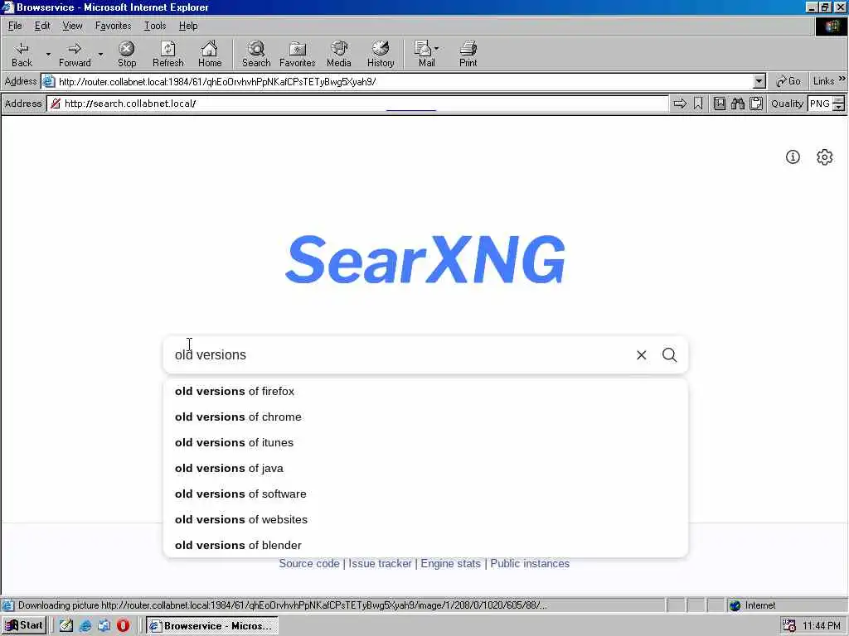Click the Start button
This screenshot has width=849, height=636.
(24, 625)
